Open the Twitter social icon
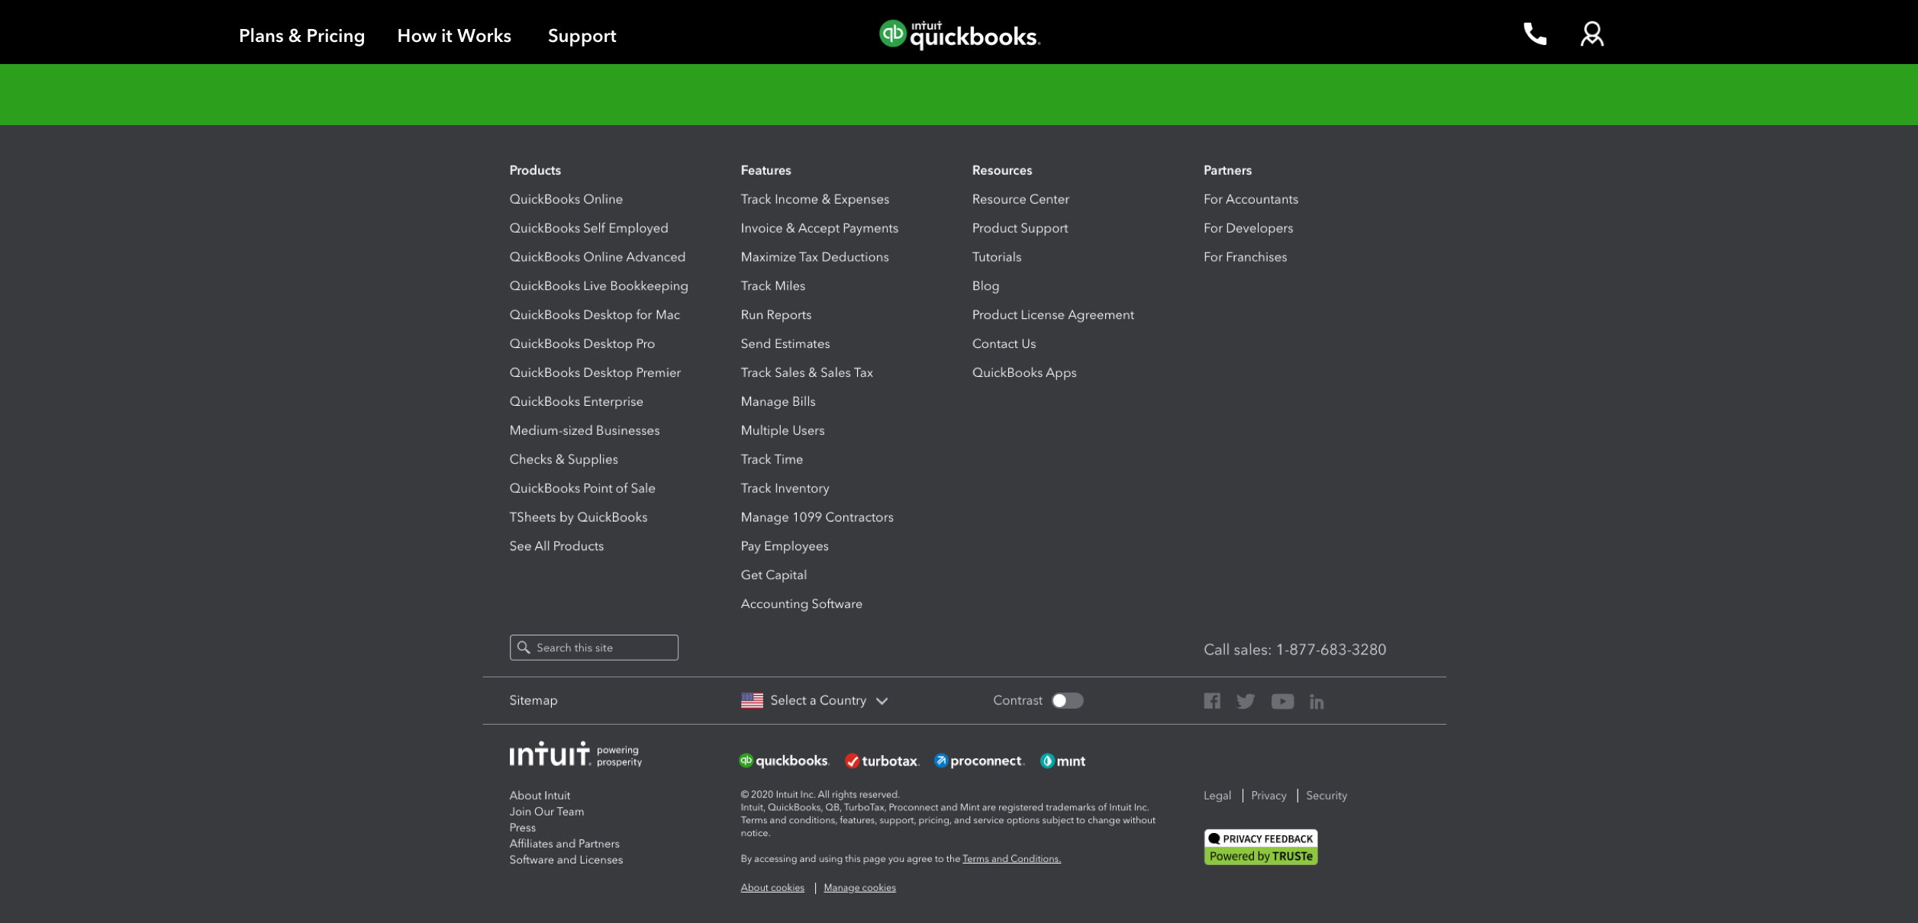This screenshot has height=923, width=1918. click(x=1246, y=701)
